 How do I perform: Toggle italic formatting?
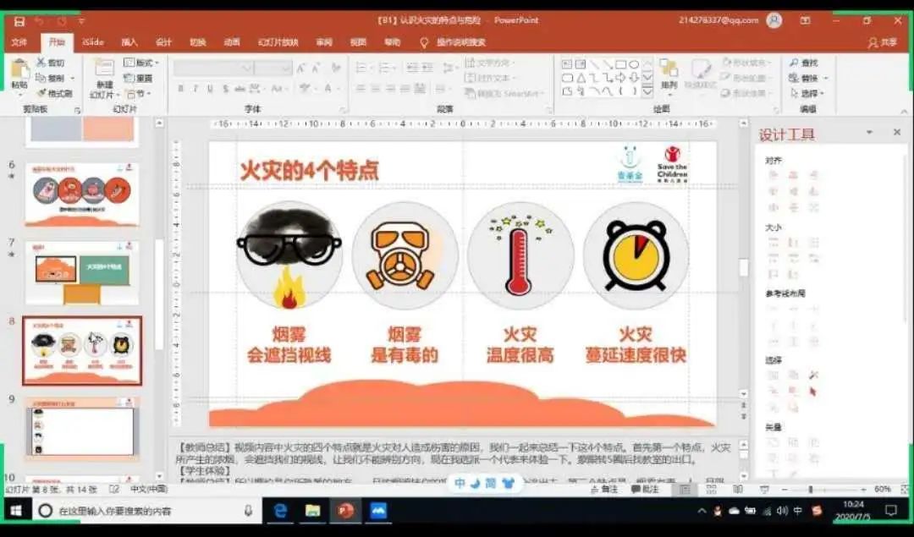point(195,89)
